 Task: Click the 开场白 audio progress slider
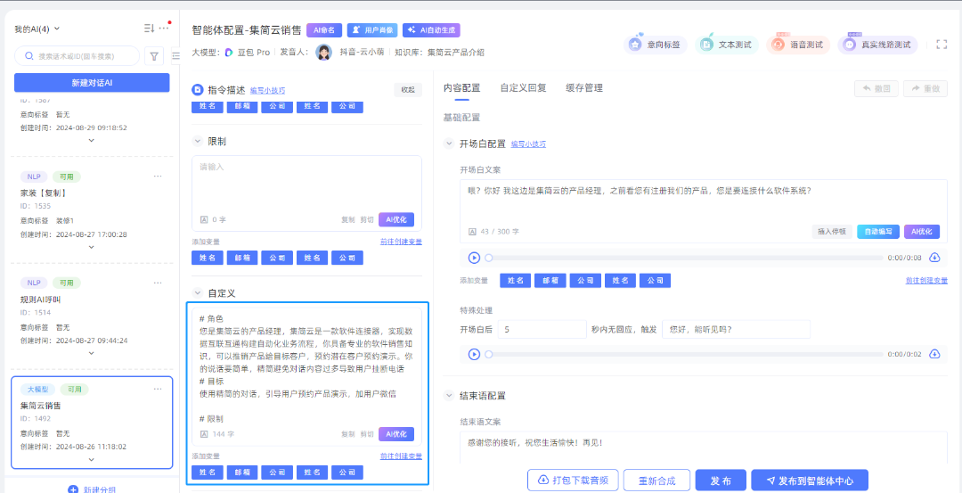pyautogui.click(x=684, y=258)
